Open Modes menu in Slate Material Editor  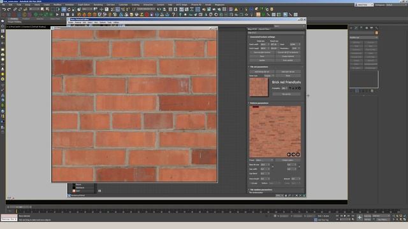pos(71,23)
